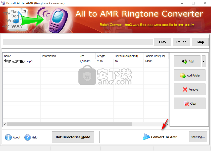This screenshot has height=151, width=211.
Task: Click the Bit Pers Sample(bit) column header
Action: pos(128,56)
